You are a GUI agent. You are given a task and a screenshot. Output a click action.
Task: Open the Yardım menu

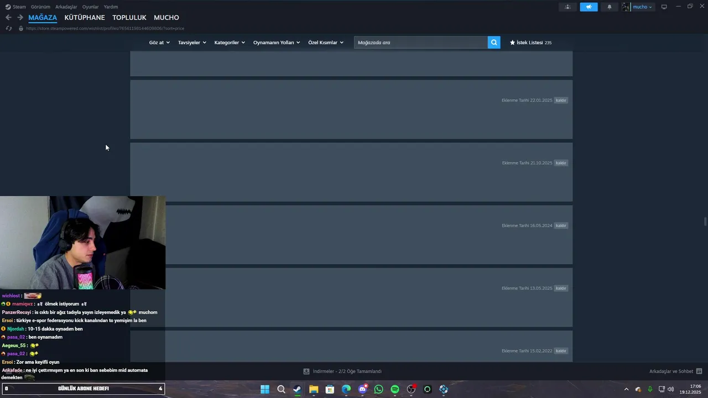111,7
